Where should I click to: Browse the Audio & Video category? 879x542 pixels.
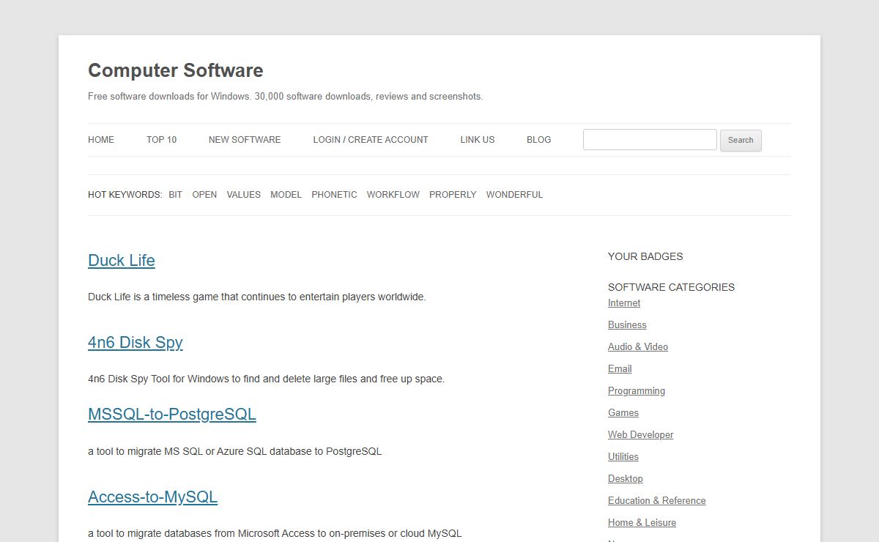pos(638,347)
